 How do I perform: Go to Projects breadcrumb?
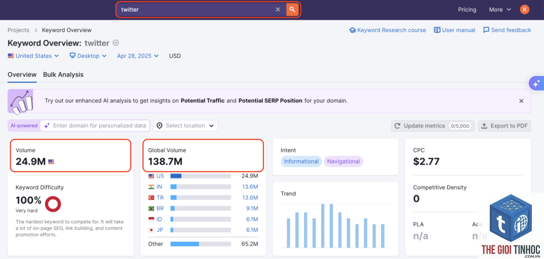(x=19, y=30)
